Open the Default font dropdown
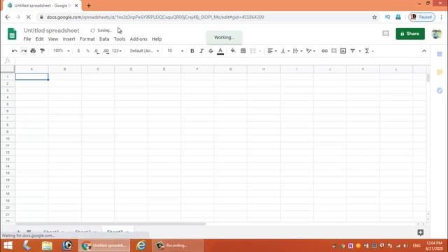The height and width of the screenshot is (252, 448). point(144,51)
